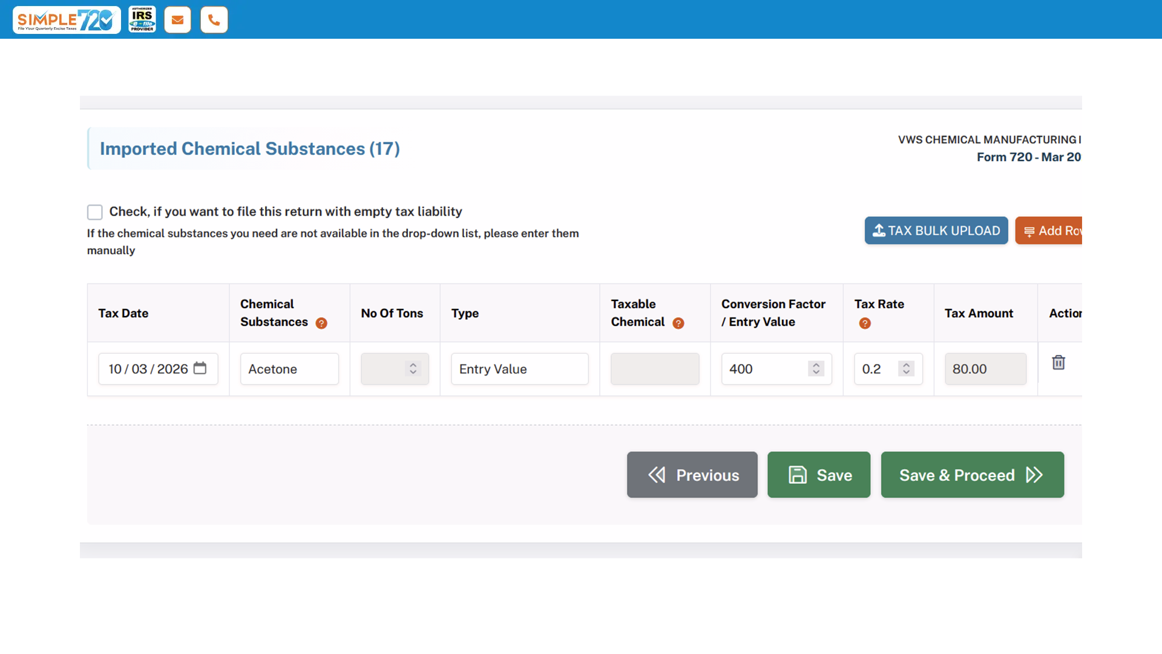Viewport: 1162px width, 654px height.
Task: Check the empty tax liability checkbox
Action: (94, 212)
